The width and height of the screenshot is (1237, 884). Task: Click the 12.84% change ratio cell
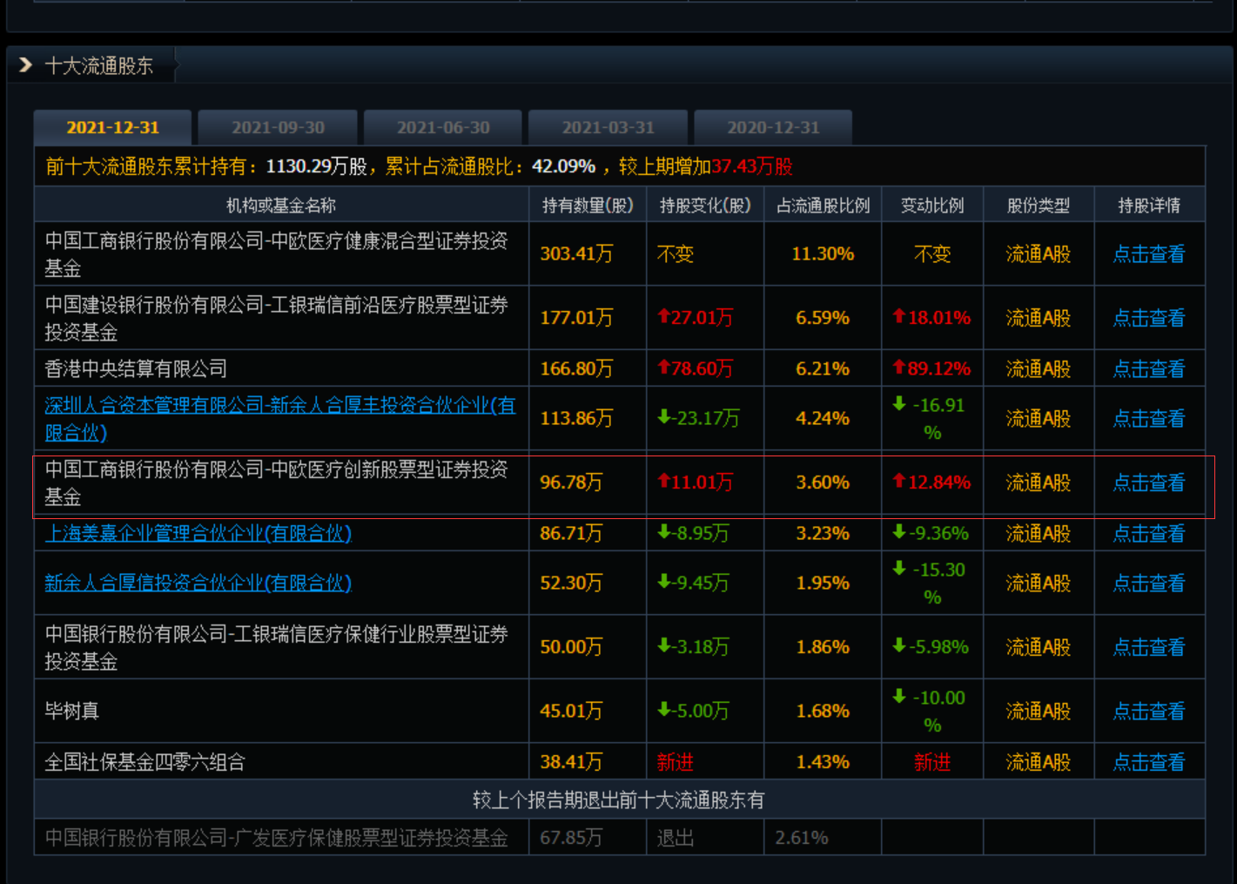[932, 482]
